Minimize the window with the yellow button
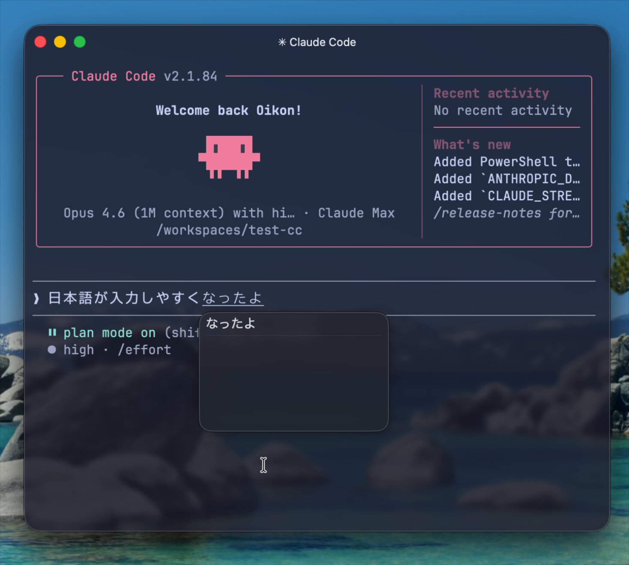Image resolution: width=629 pixels, height=565 pixels. [x=60, y=42]
